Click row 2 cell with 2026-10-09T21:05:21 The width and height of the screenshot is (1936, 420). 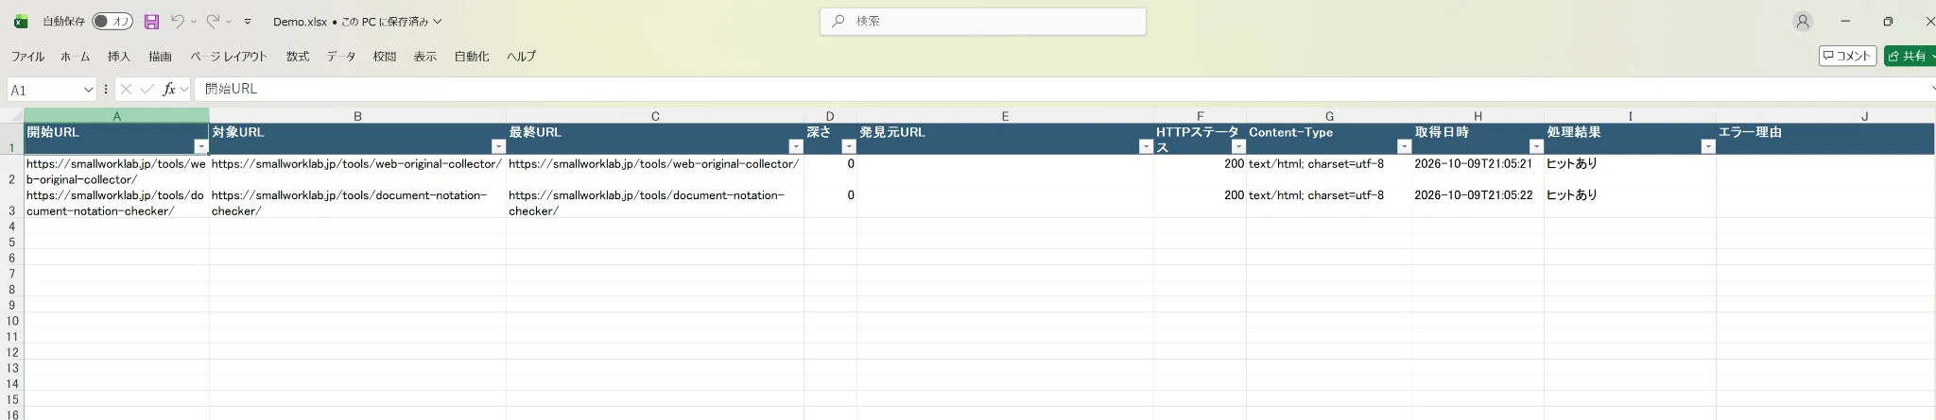tap(1478, 171)
